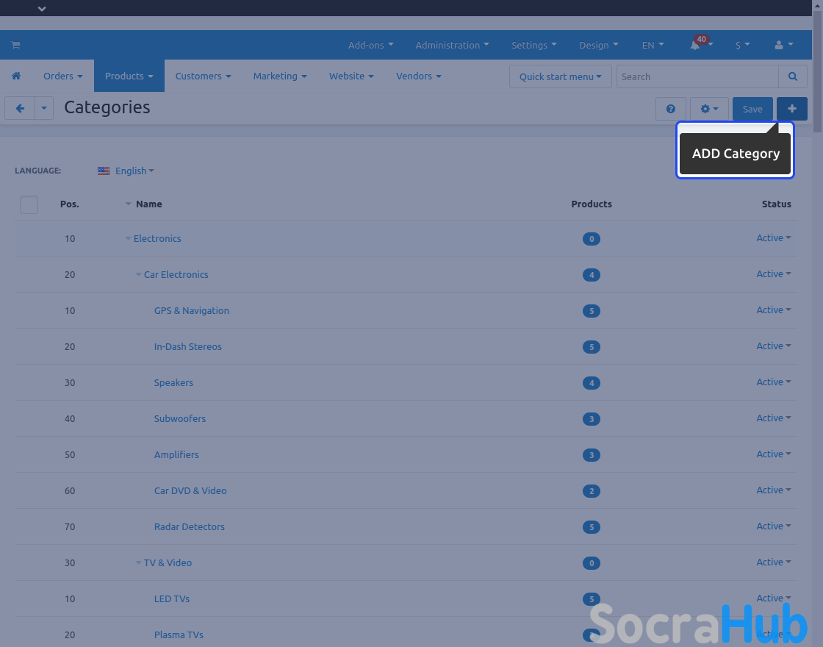The image size is (823, 647).
Task: Click the Save button
Action: click(x=752, y=109)
